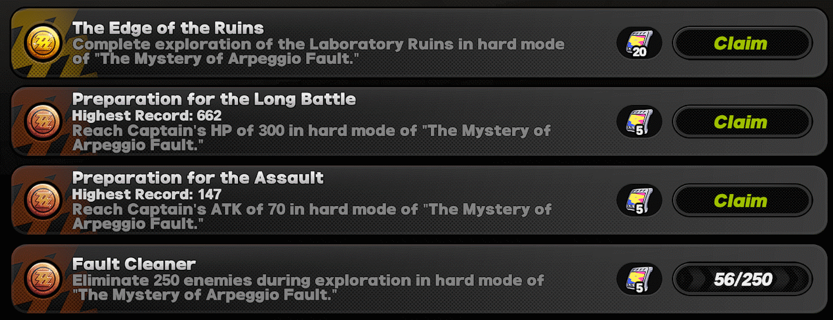Open the reward icon for Preparation for the Assault
The image size is (833, 320).
tap(639, 201)
